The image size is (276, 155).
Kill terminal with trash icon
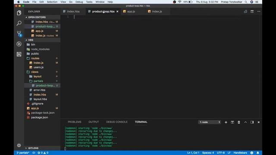(239, 122)
